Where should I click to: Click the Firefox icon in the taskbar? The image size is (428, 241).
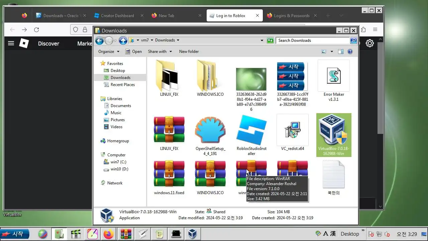pyautogui.click(x=108, y=234)
